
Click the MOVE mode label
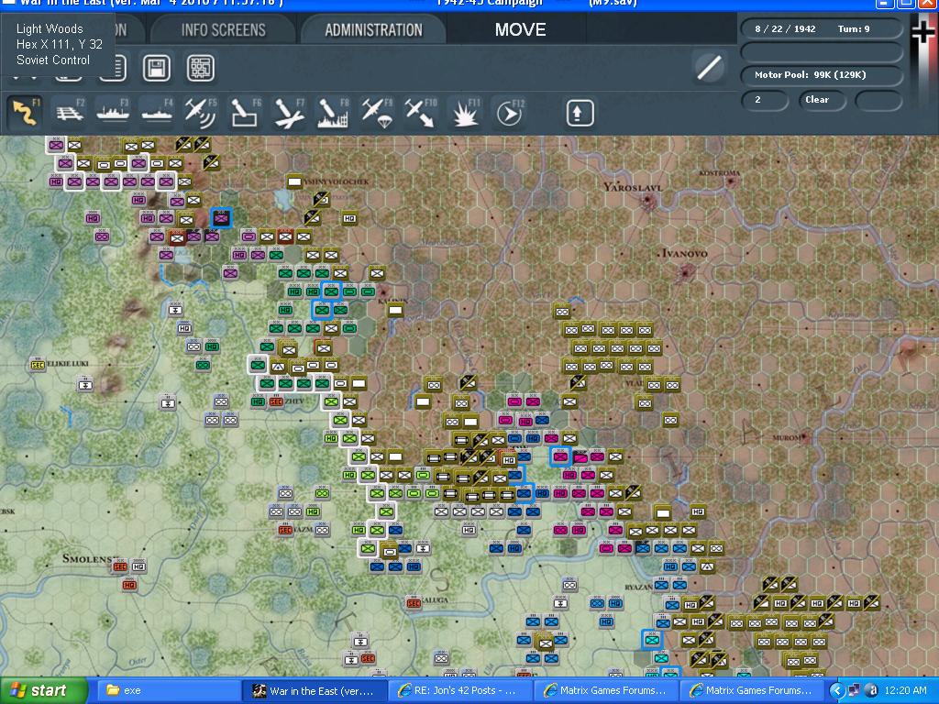click(x=520, y=30)
